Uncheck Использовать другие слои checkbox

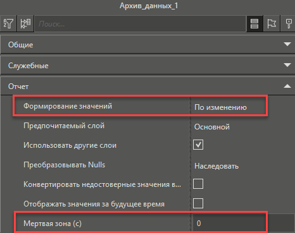click(198, 145)
